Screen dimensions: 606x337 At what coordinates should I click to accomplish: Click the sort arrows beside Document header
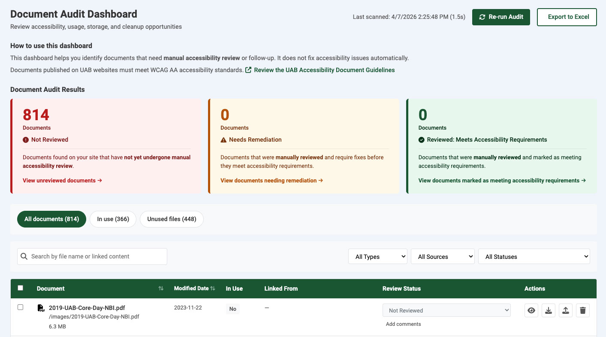click(161, 288)
